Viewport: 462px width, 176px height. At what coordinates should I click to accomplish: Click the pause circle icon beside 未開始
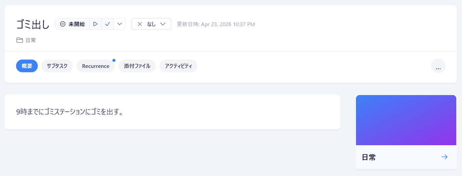click(x=63, y=24)
